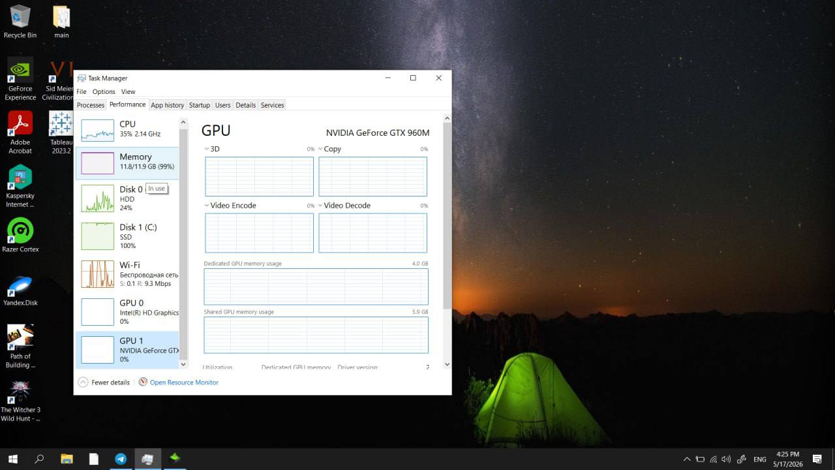
Task: Click the 5.9 GB shared memory value
Action: pyautogui.click(x=420, y=312)
